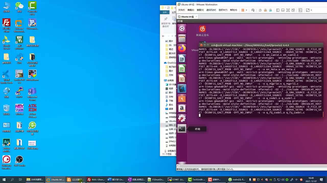Click the Windows Start button
The height and width of the screenshot is (183, 327).
tap(4, 179)
